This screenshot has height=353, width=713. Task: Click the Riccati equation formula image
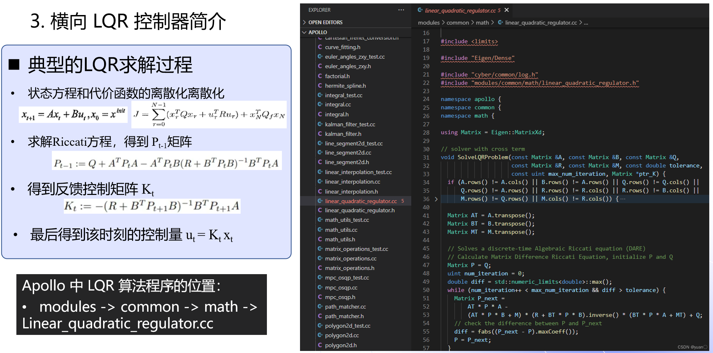(167, 160)
